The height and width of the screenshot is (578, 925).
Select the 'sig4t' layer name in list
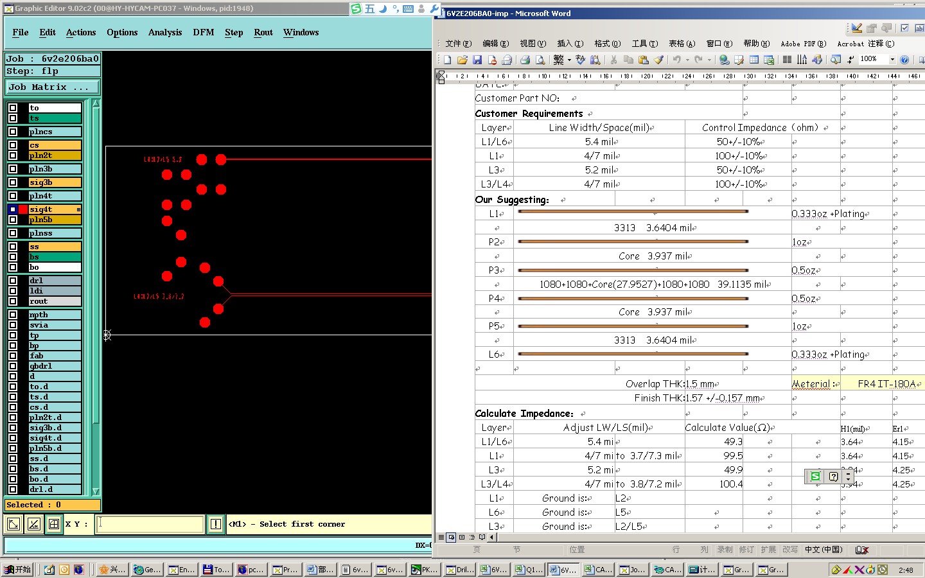[55, 209]
